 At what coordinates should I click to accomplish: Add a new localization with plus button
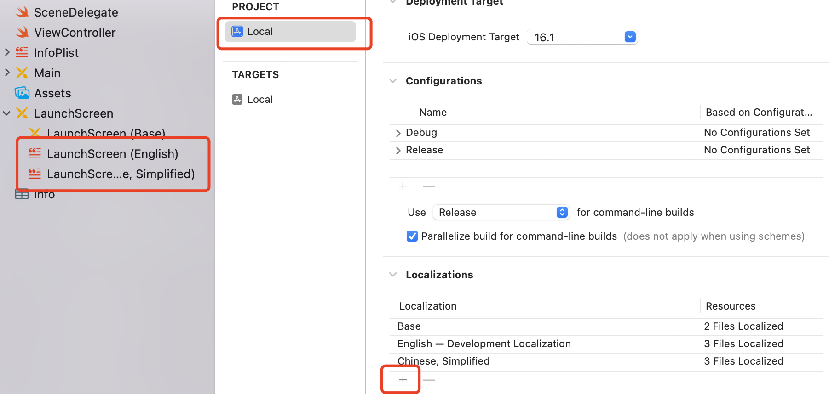403,380
